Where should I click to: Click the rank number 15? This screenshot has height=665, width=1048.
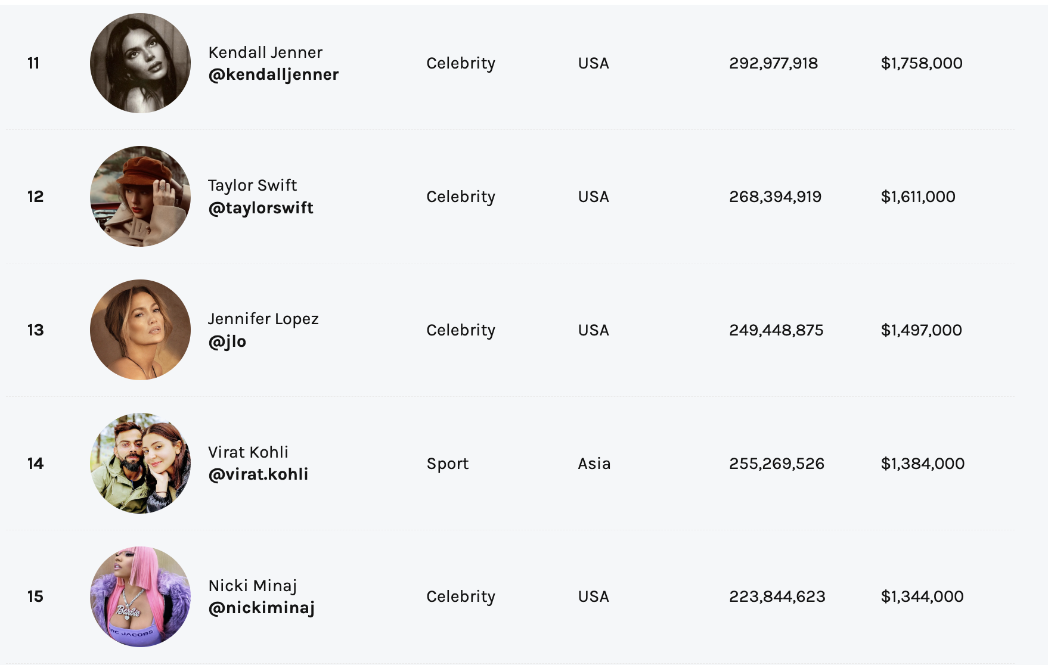coord(35,596)
